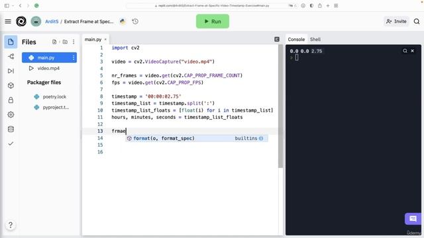Viewport: 424px width, 238px height.
Task: Click the help question mark button
Action: (x=11, y=225)
